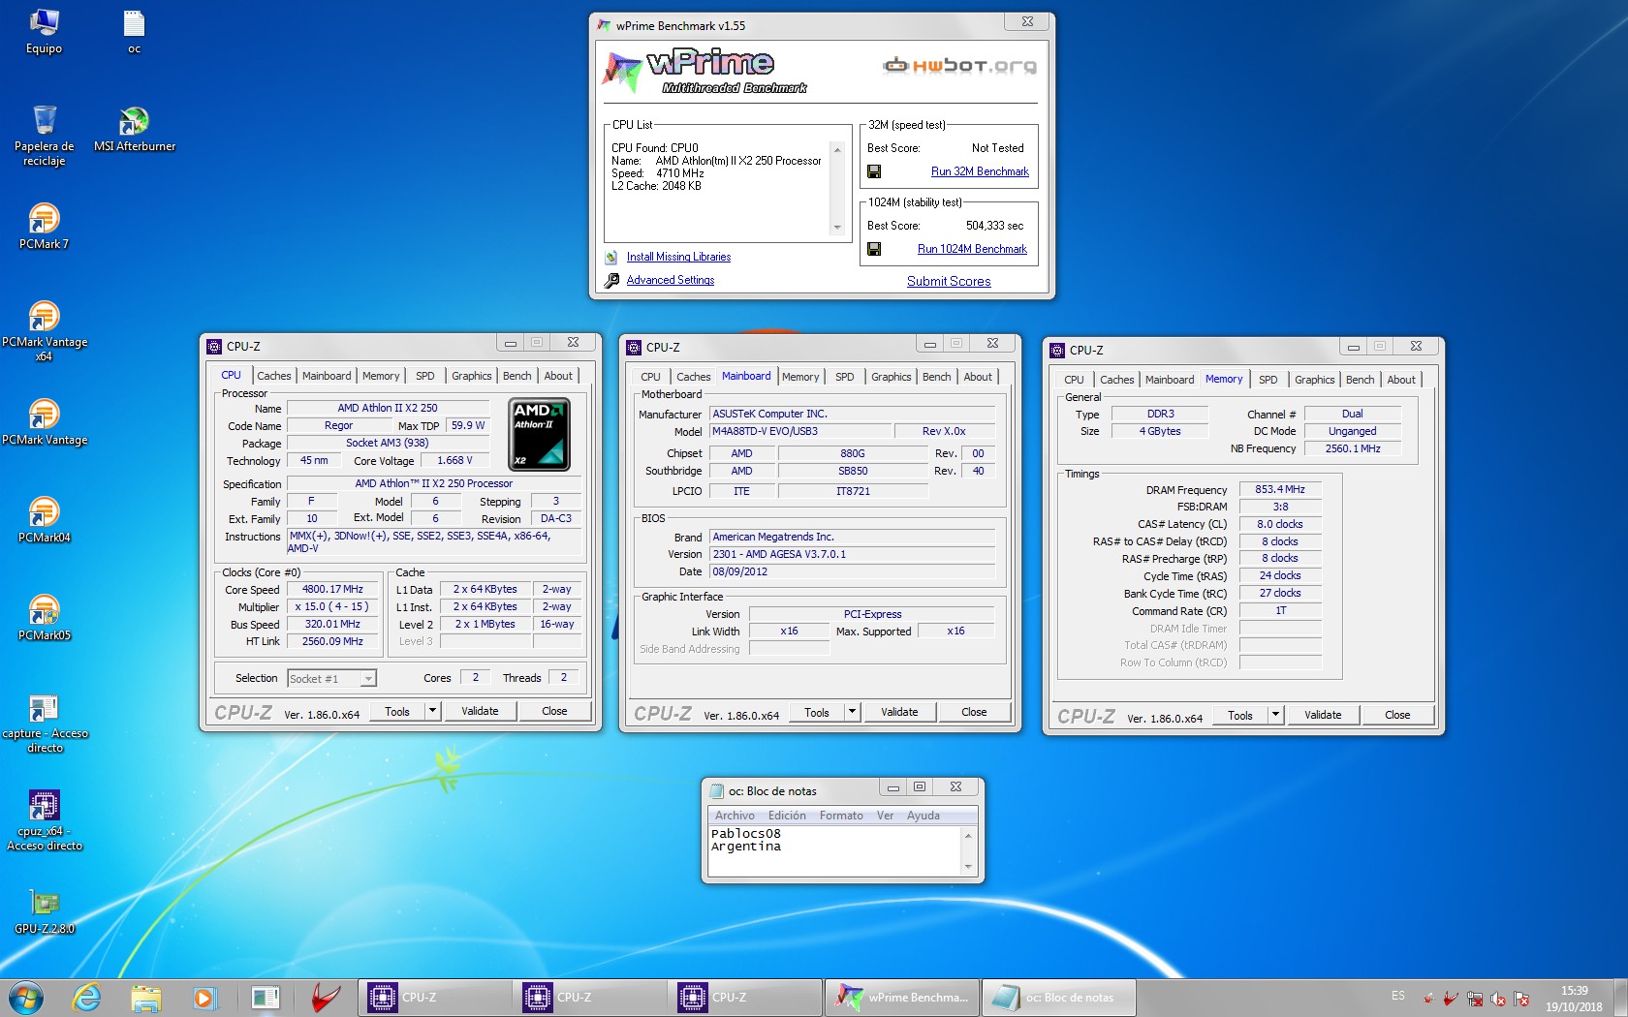This screenshot has width=1628, height=1017.
Task: Click ES language indicator in tray
Action: (1397, 996)
